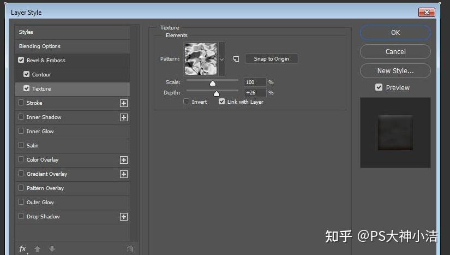Viewport: 450px width, 255px height.
Task: Enable the Drop Shadow checkbox
Action: coord(21,216)
